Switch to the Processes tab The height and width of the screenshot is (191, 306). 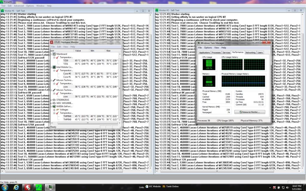[216, 53]
